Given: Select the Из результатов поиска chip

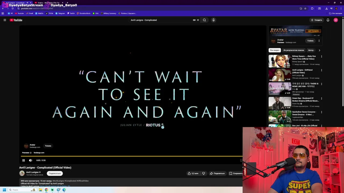Looking at the screenshot, I should 294,50.
